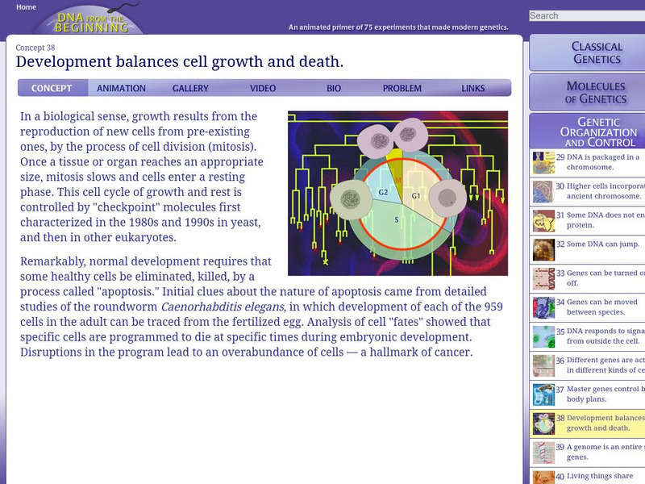Open concept 32 jumping DNA thumbnail
Image resolution: width=645 pixels, height=484 pixels.
pyautogui.click(x=543, y=249)
